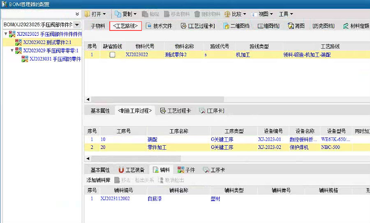Screen dimensions: 370x223
Task: Open the 二维图档 tab
Action: click(x=236, y=26)
